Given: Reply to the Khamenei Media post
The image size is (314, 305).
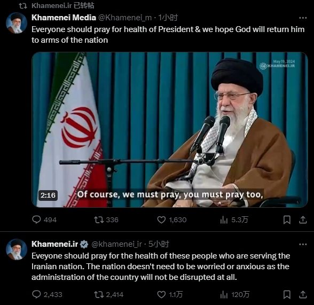Looking at the screenshot, I should [44, 220].
